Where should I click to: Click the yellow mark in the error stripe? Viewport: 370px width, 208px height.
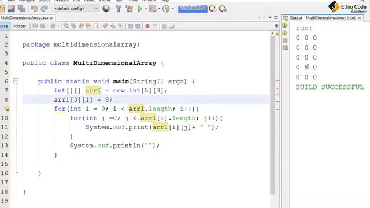[277, 95]
